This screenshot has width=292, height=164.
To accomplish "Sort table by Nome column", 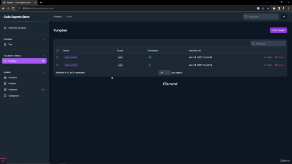I will pos(66,51).
